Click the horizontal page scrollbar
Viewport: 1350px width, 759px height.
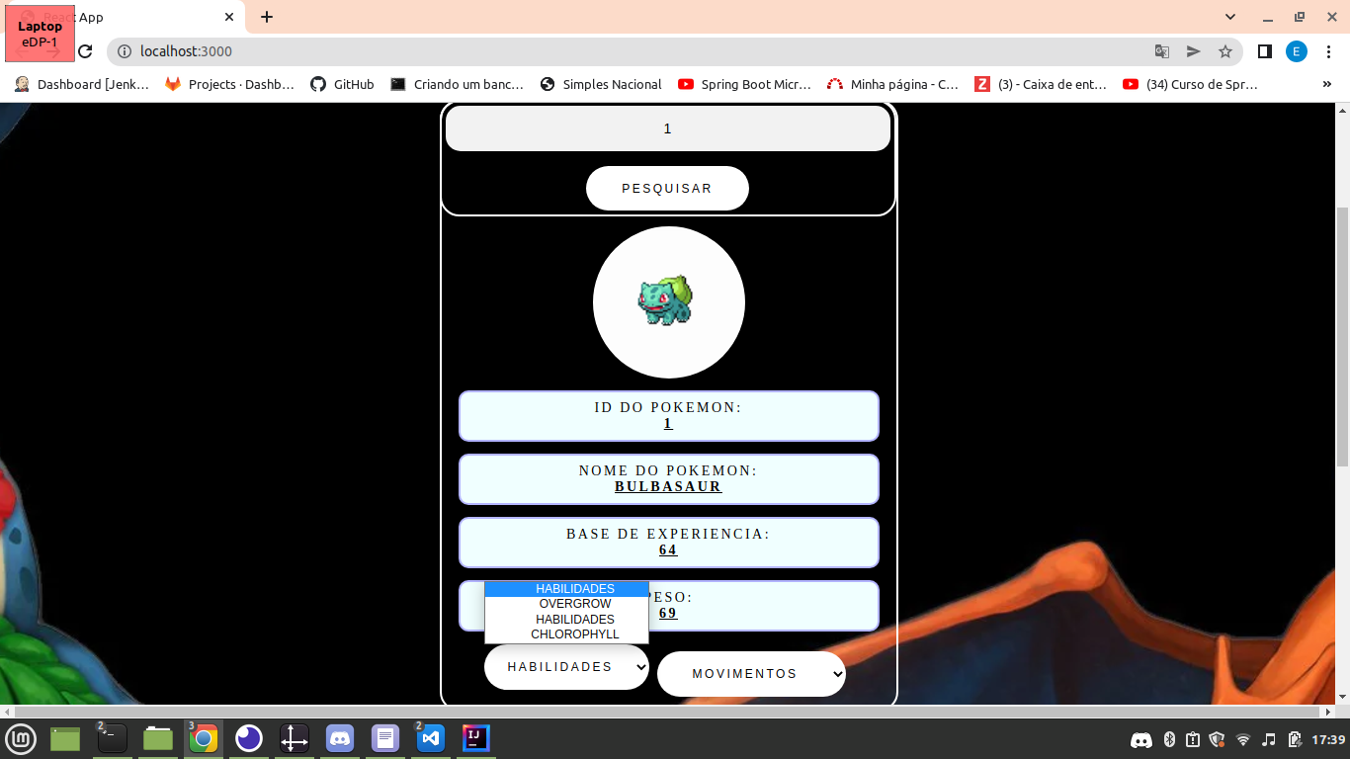coord(668,712)
